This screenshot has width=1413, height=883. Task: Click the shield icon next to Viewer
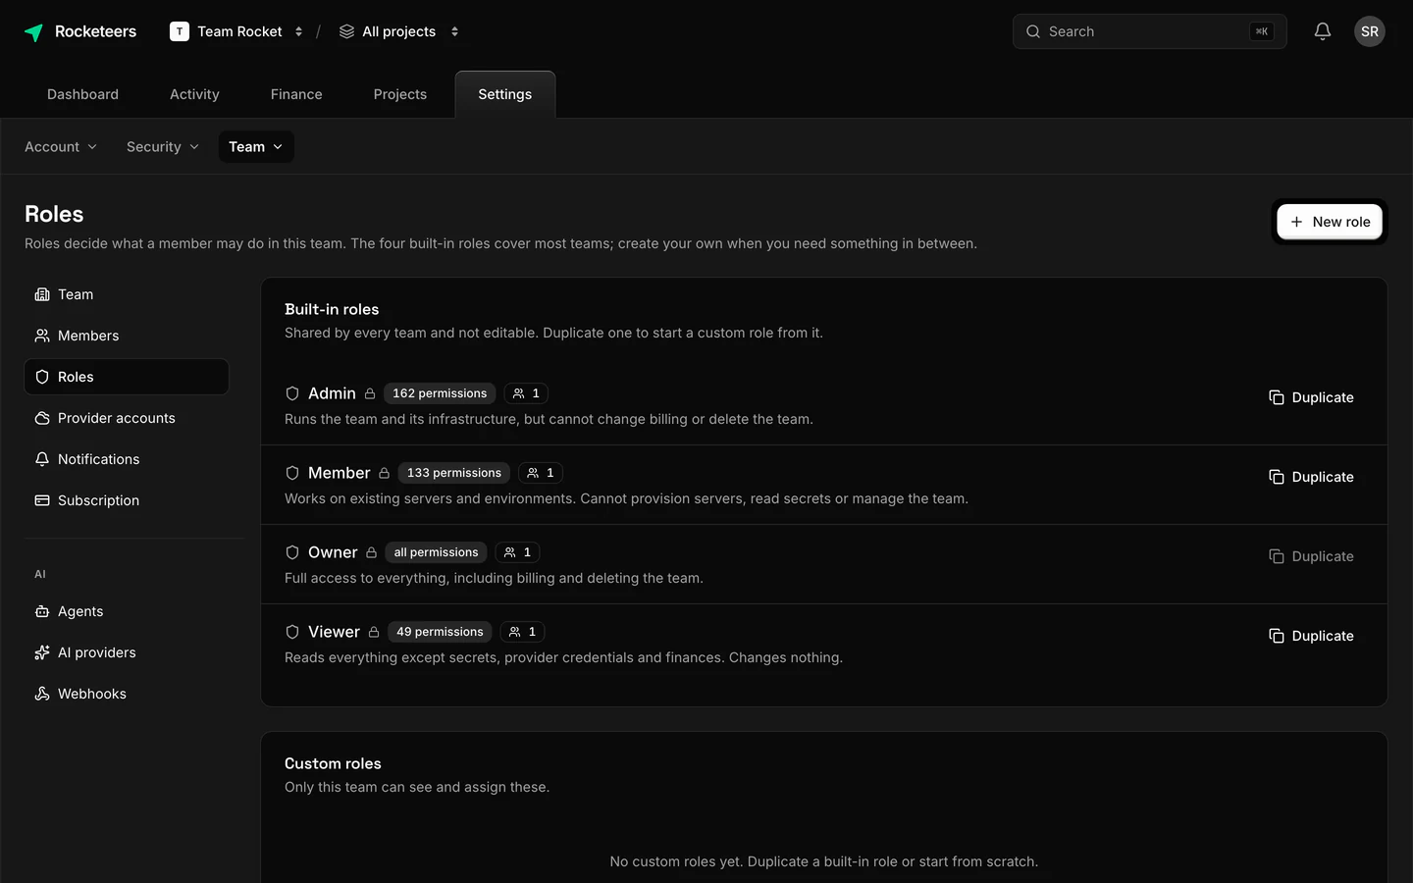coord(292,632)
